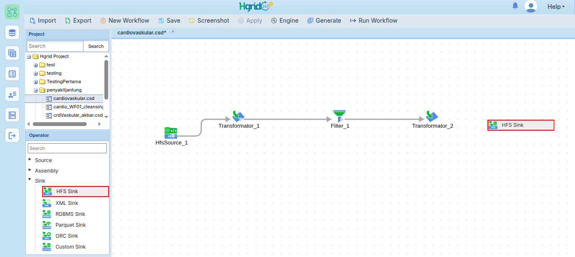Choose the Parquet Sink operator icon
Viewport: 575px width, 257px height.
[47, 225]
